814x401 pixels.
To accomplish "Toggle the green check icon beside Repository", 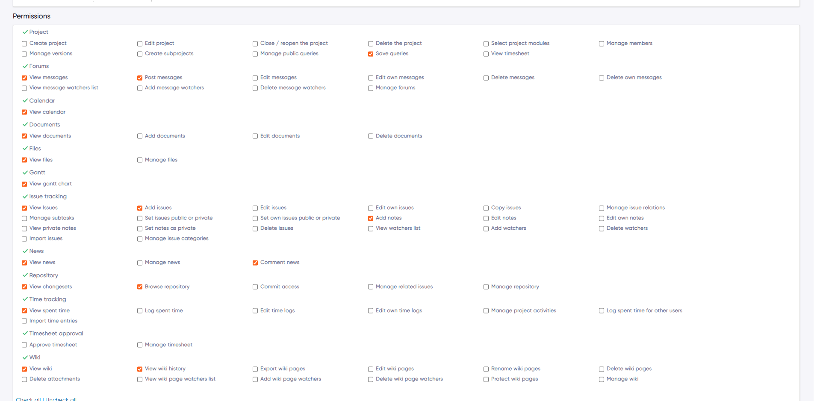I will 24,275.
